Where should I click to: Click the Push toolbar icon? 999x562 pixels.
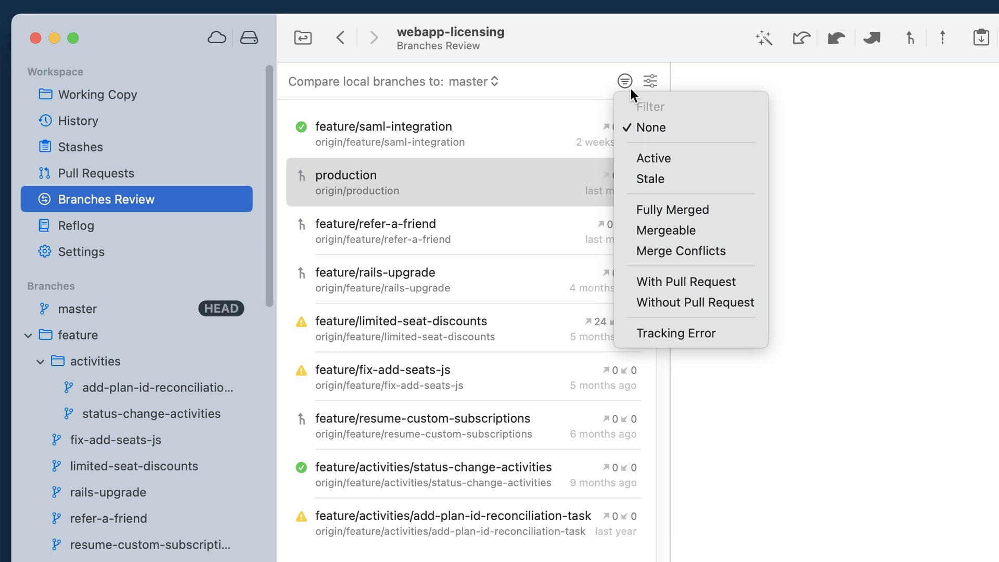pyautogui.click(x=872, y=37)
